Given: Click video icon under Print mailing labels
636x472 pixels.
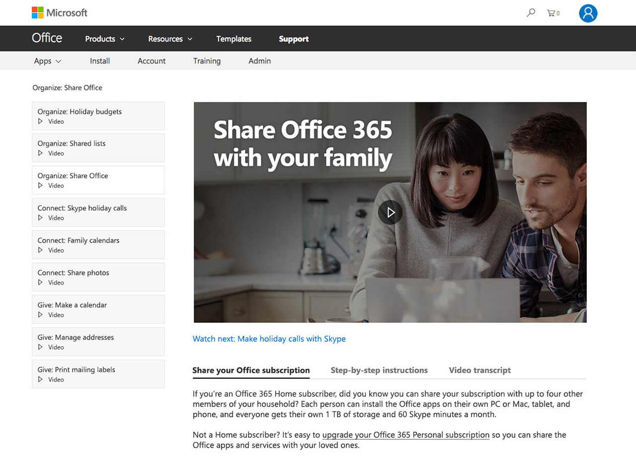Looking at the screenshot, I should click(x=41, y=380).
